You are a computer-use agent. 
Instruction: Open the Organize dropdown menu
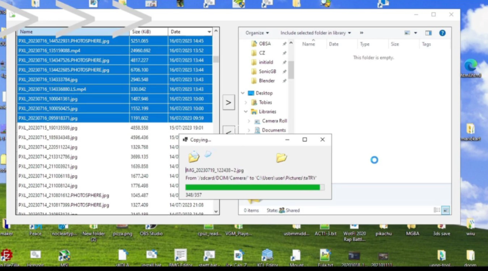point(257,32)
